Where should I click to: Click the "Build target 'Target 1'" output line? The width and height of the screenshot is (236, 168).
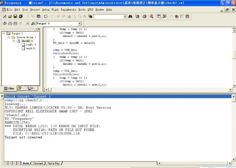click(118, 96)
